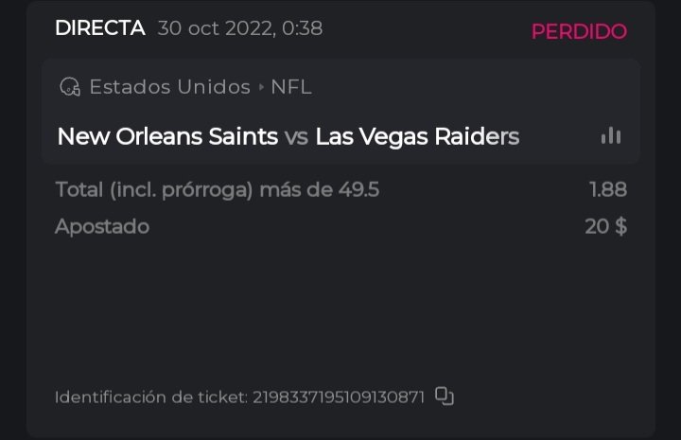
Task: Click the PERDIDO status label
Action: point(579,31)
